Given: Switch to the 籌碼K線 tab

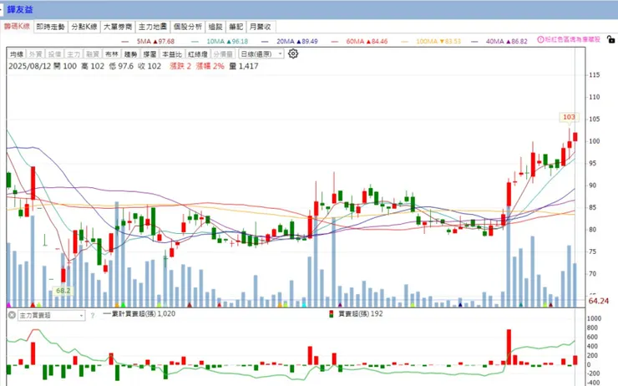Looking at the screenshot, I should point(17,27).
